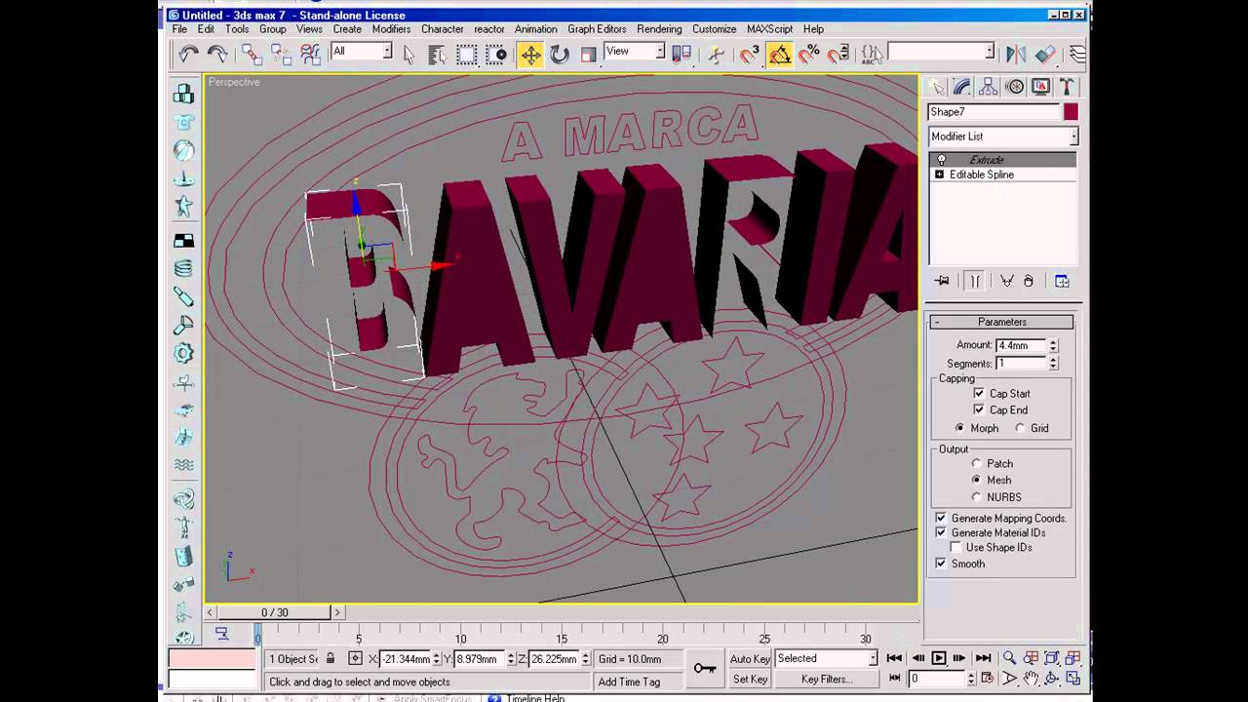Toggle Percent Snap icon
The width and height of the screenshot is (1248, 702).
click(809, 55)
